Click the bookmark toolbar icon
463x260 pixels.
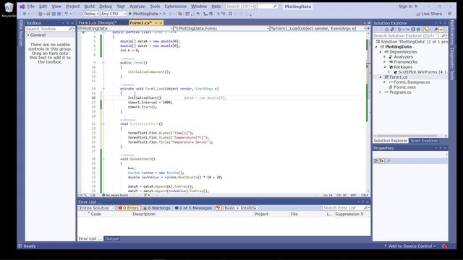[x=231, y=14]
